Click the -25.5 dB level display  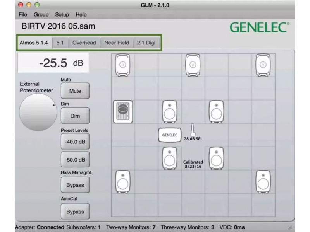[x=53, y=63]
